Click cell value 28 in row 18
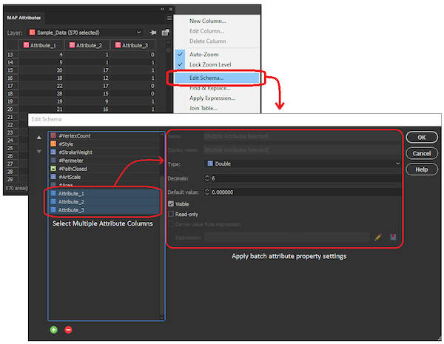The image size is (444, 344). 41,93
